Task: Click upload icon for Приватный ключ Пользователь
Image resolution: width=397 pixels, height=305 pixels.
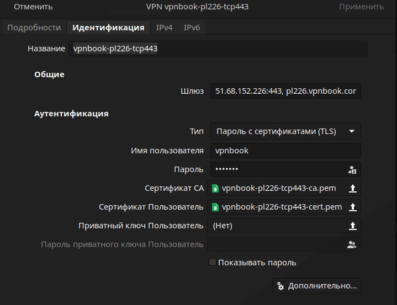Action: click(x=353, y=226)
